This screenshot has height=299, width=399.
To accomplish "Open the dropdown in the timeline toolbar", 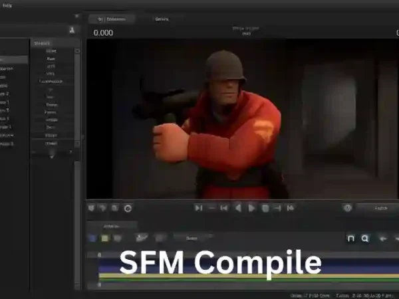I will [x=193, y=239].
